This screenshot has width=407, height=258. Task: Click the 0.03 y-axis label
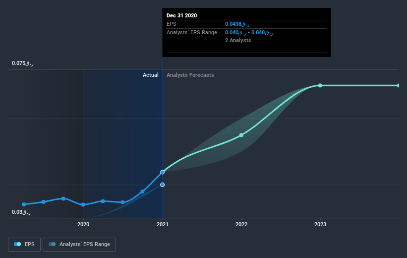click(21, 212)
